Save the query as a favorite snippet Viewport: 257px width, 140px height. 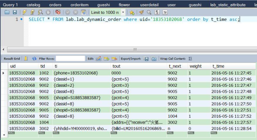tap(132, 12)
